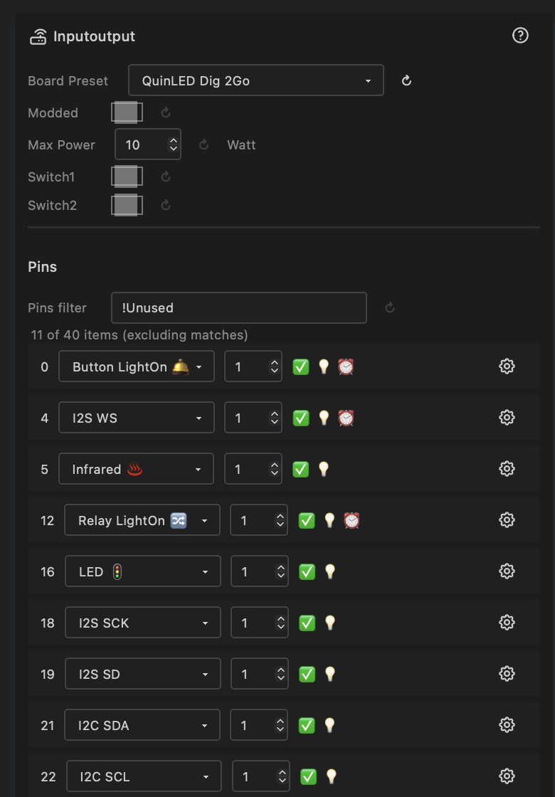Click into the Pins filter text field
Screen dimensions: 555x797
238,308
